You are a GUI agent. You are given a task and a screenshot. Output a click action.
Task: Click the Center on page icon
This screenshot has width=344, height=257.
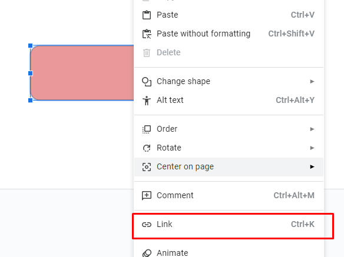147,167
